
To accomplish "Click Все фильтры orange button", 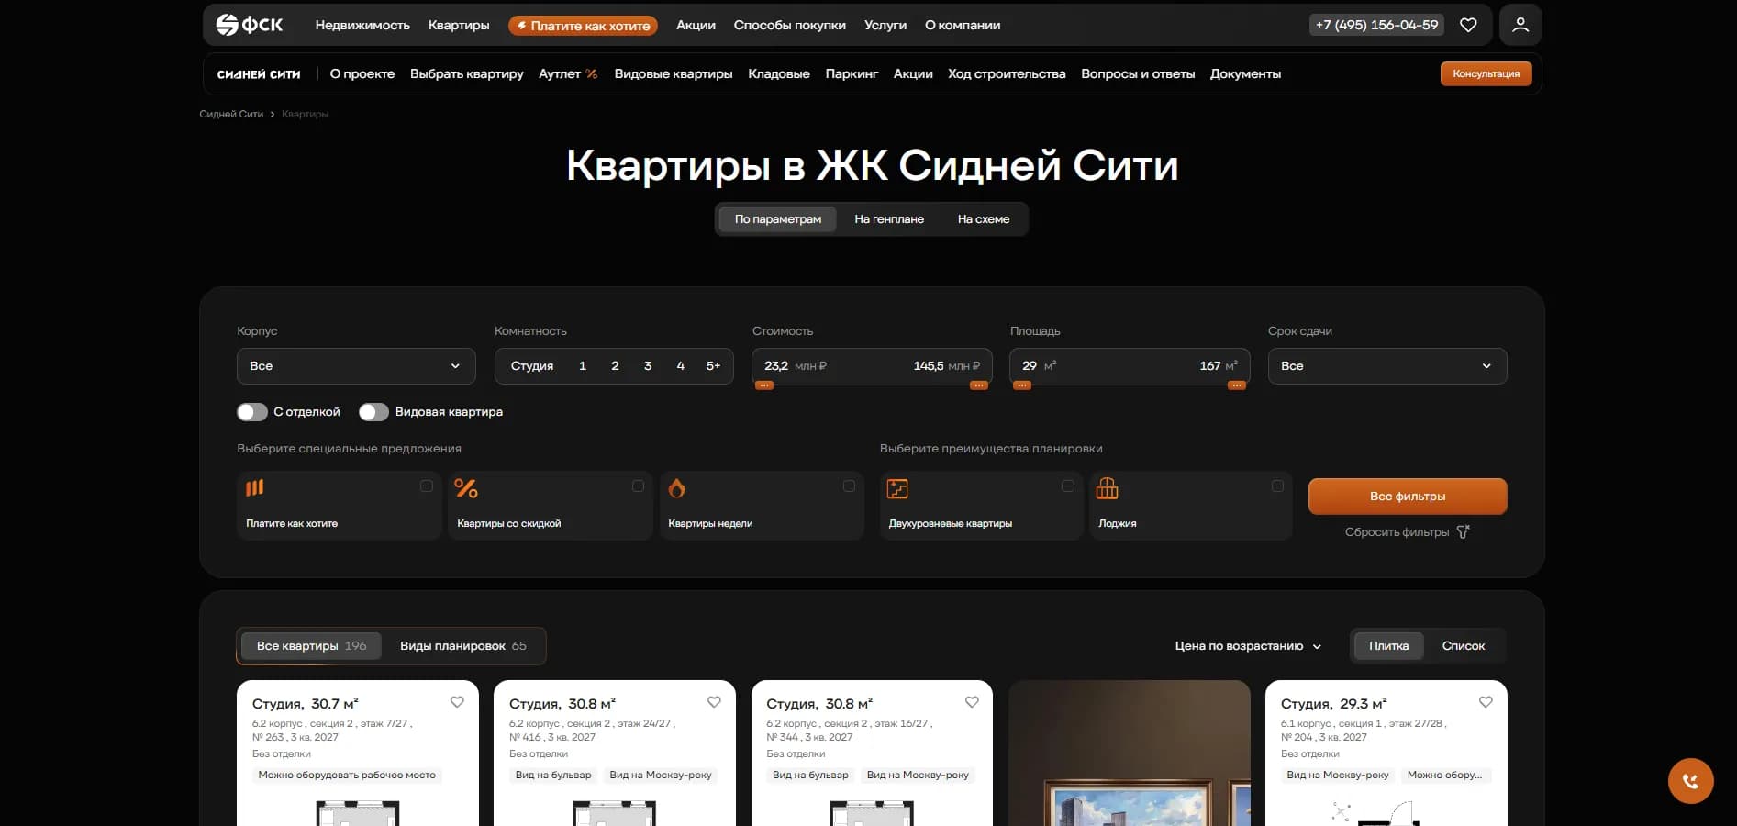I will coord(1408,497).
